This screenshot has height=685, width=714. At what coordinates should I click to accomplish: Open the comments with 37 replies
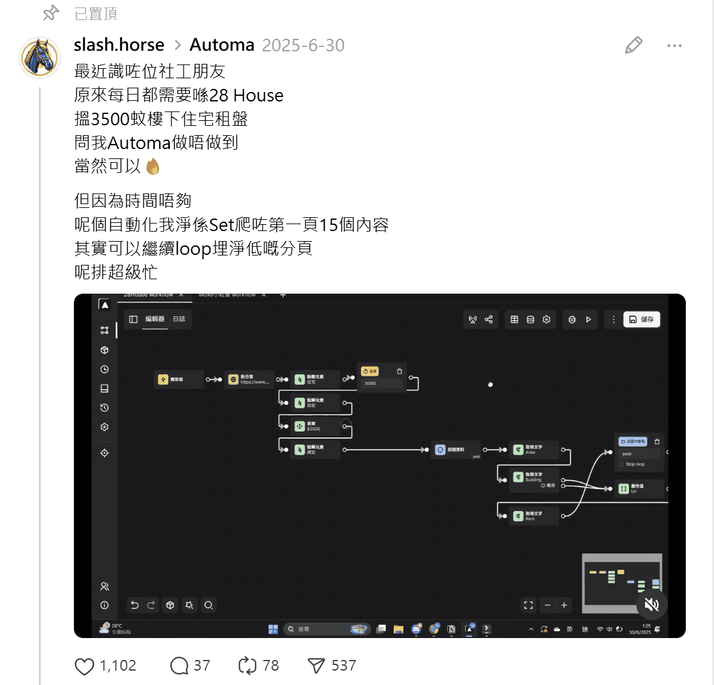[179, 666]
